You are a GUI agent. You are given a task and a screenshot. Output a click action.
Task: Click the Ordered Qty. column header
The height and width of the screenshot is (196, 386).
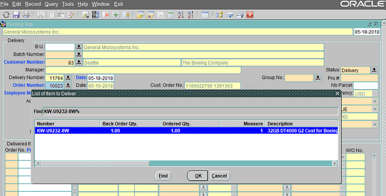190,124
